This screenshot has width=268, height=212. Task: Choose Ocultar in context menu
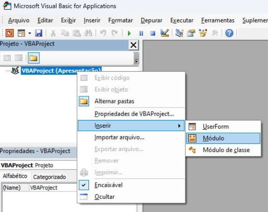point(131,197)
